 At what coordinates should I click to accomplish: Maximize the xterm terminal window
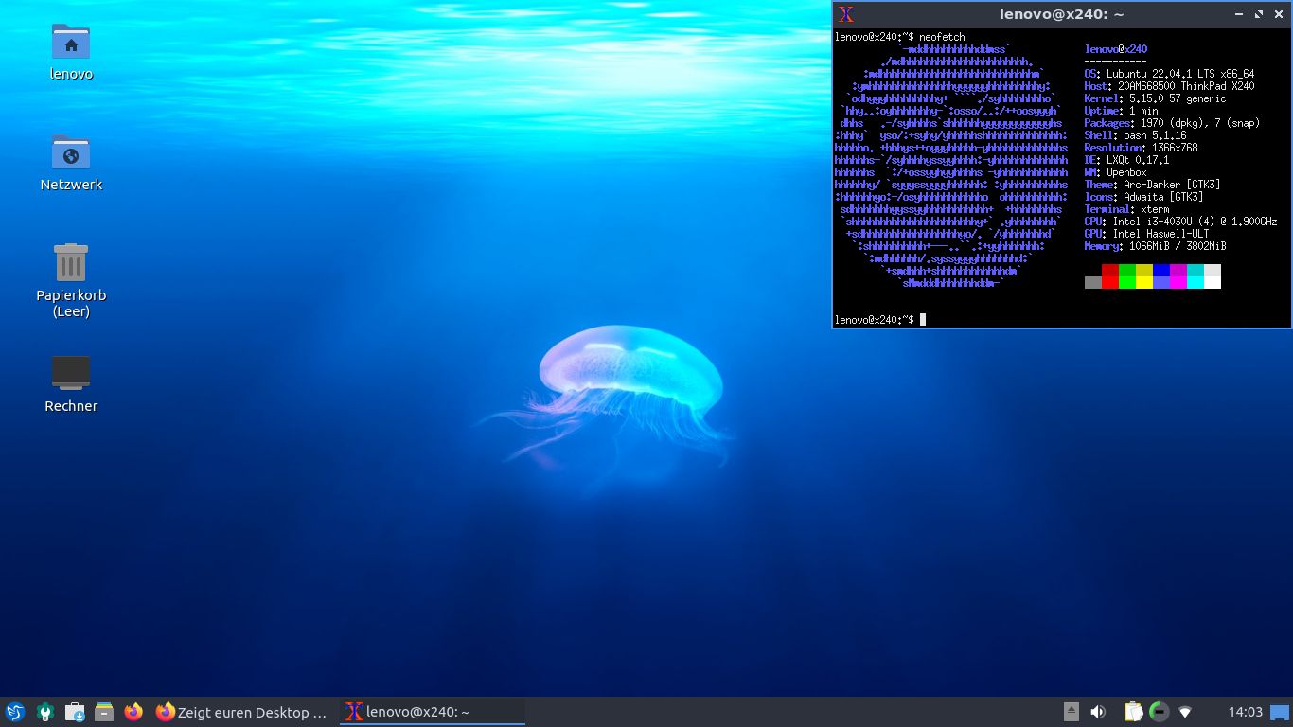(x=1259, y=14)
